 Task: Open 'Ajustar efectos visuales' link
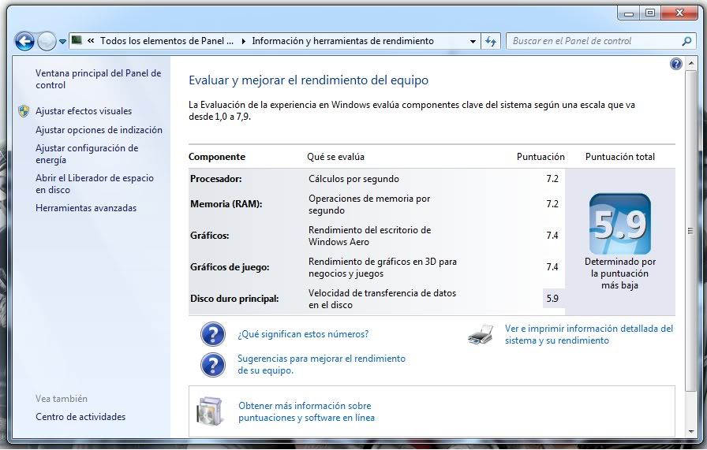click(84, 111)
